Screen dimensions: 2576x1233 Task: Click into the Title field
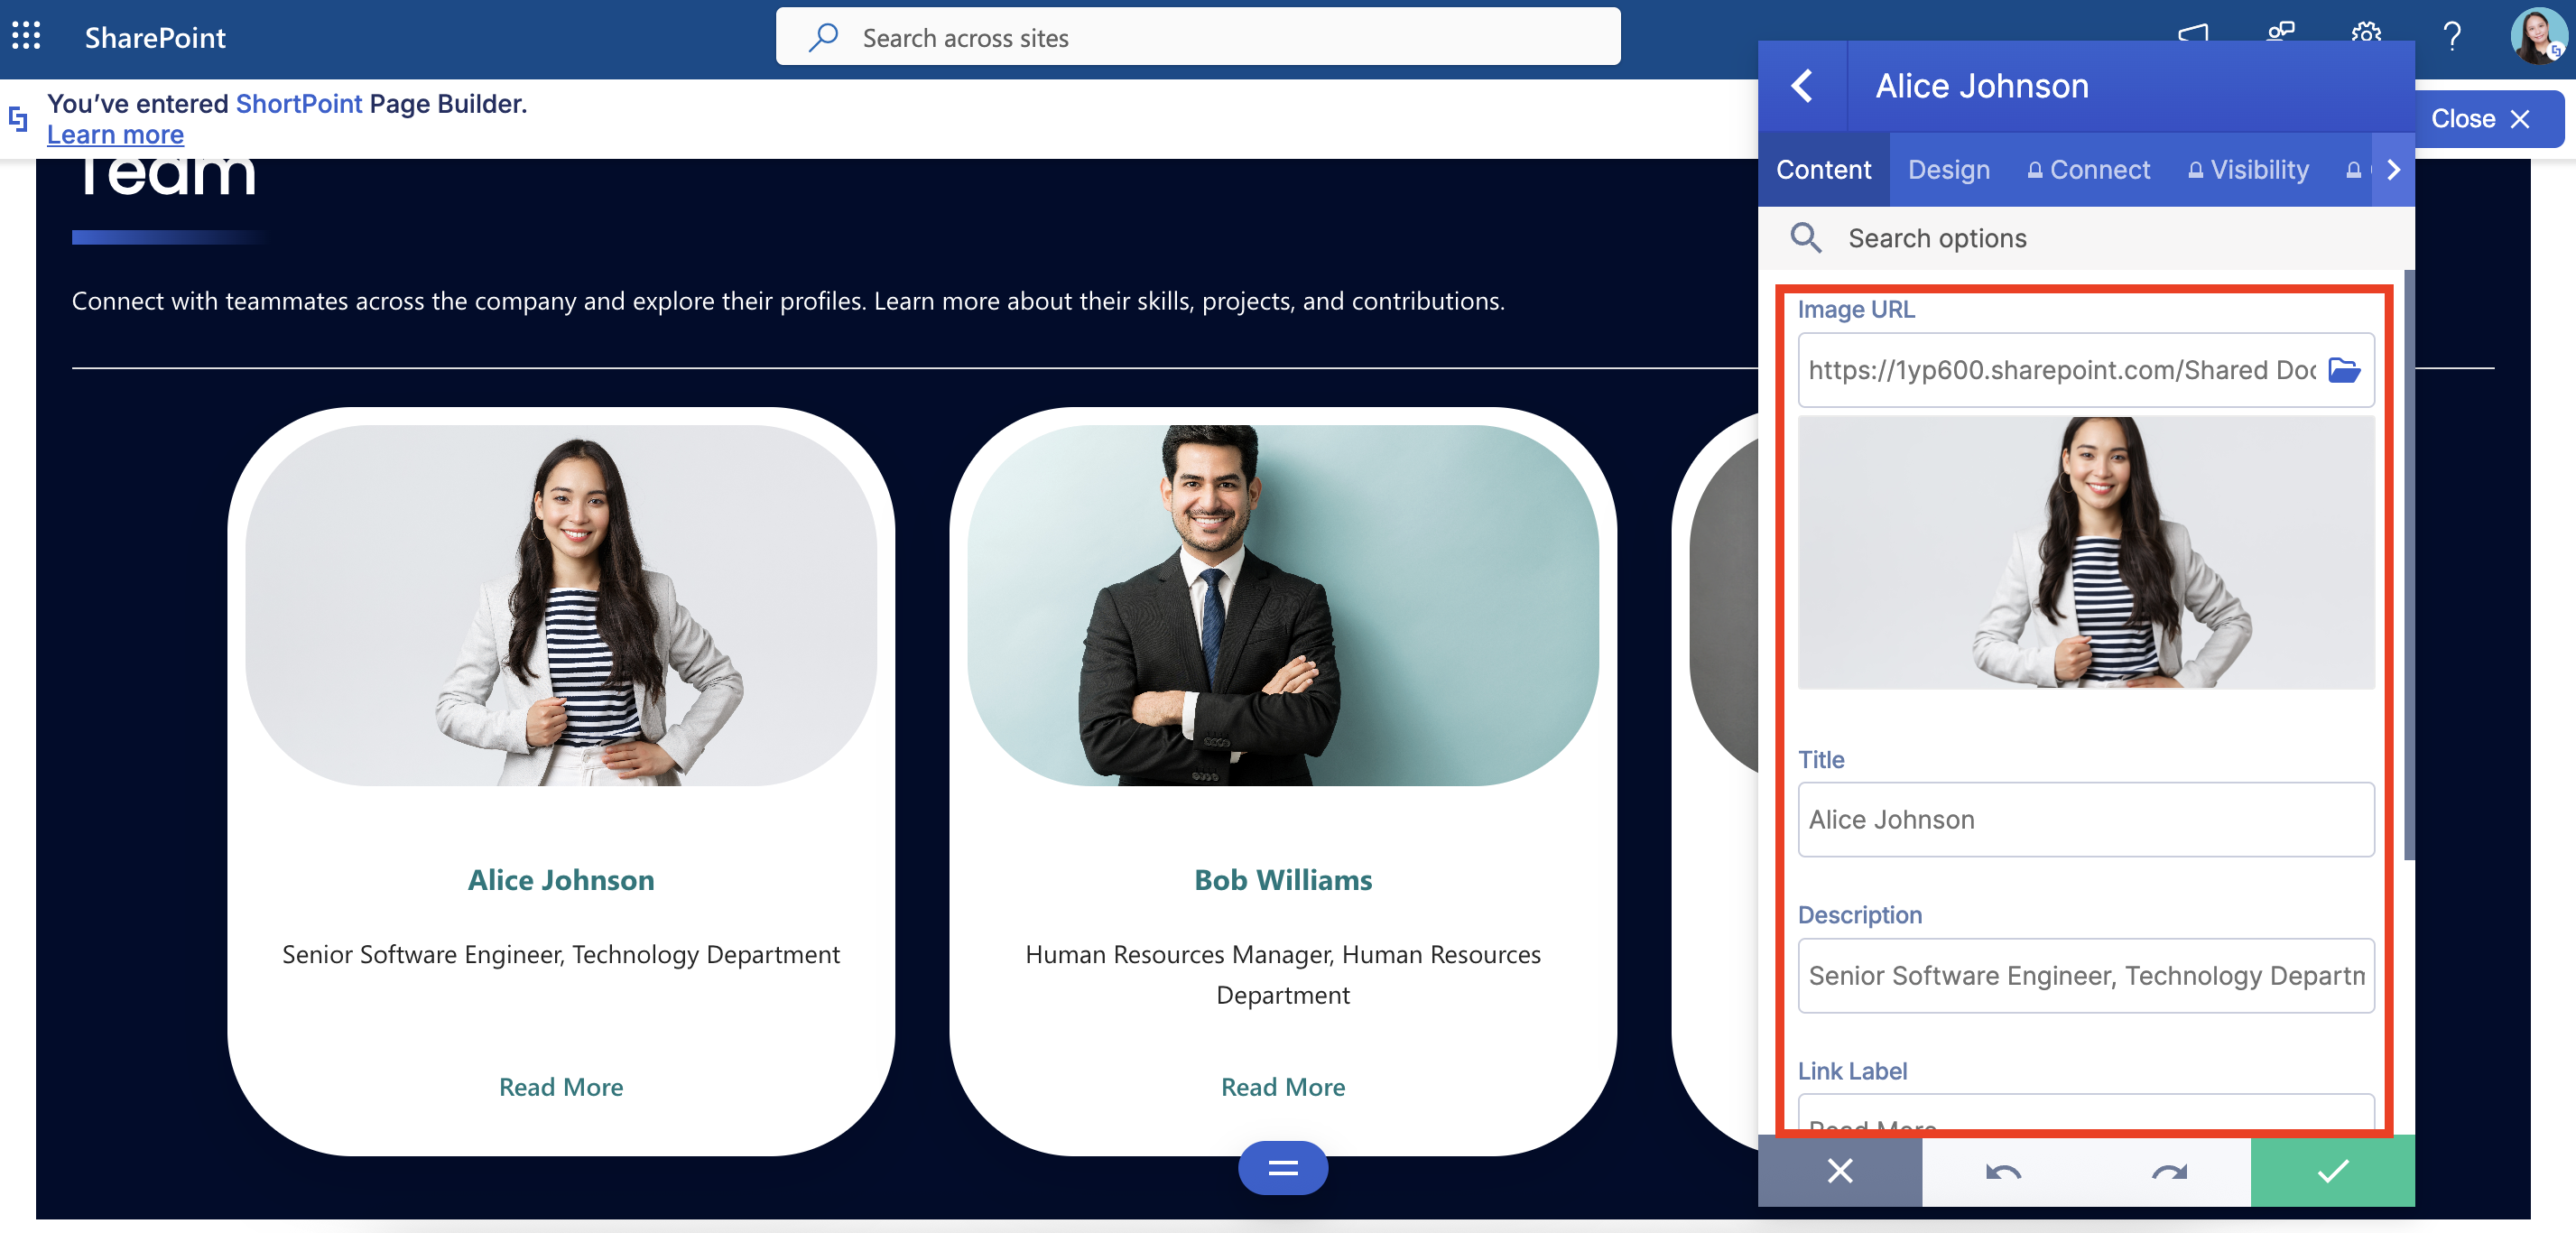click(2085, 819)
